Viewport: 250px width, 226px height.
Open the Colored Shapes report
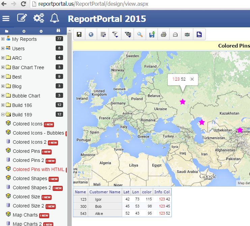[30, 178]
